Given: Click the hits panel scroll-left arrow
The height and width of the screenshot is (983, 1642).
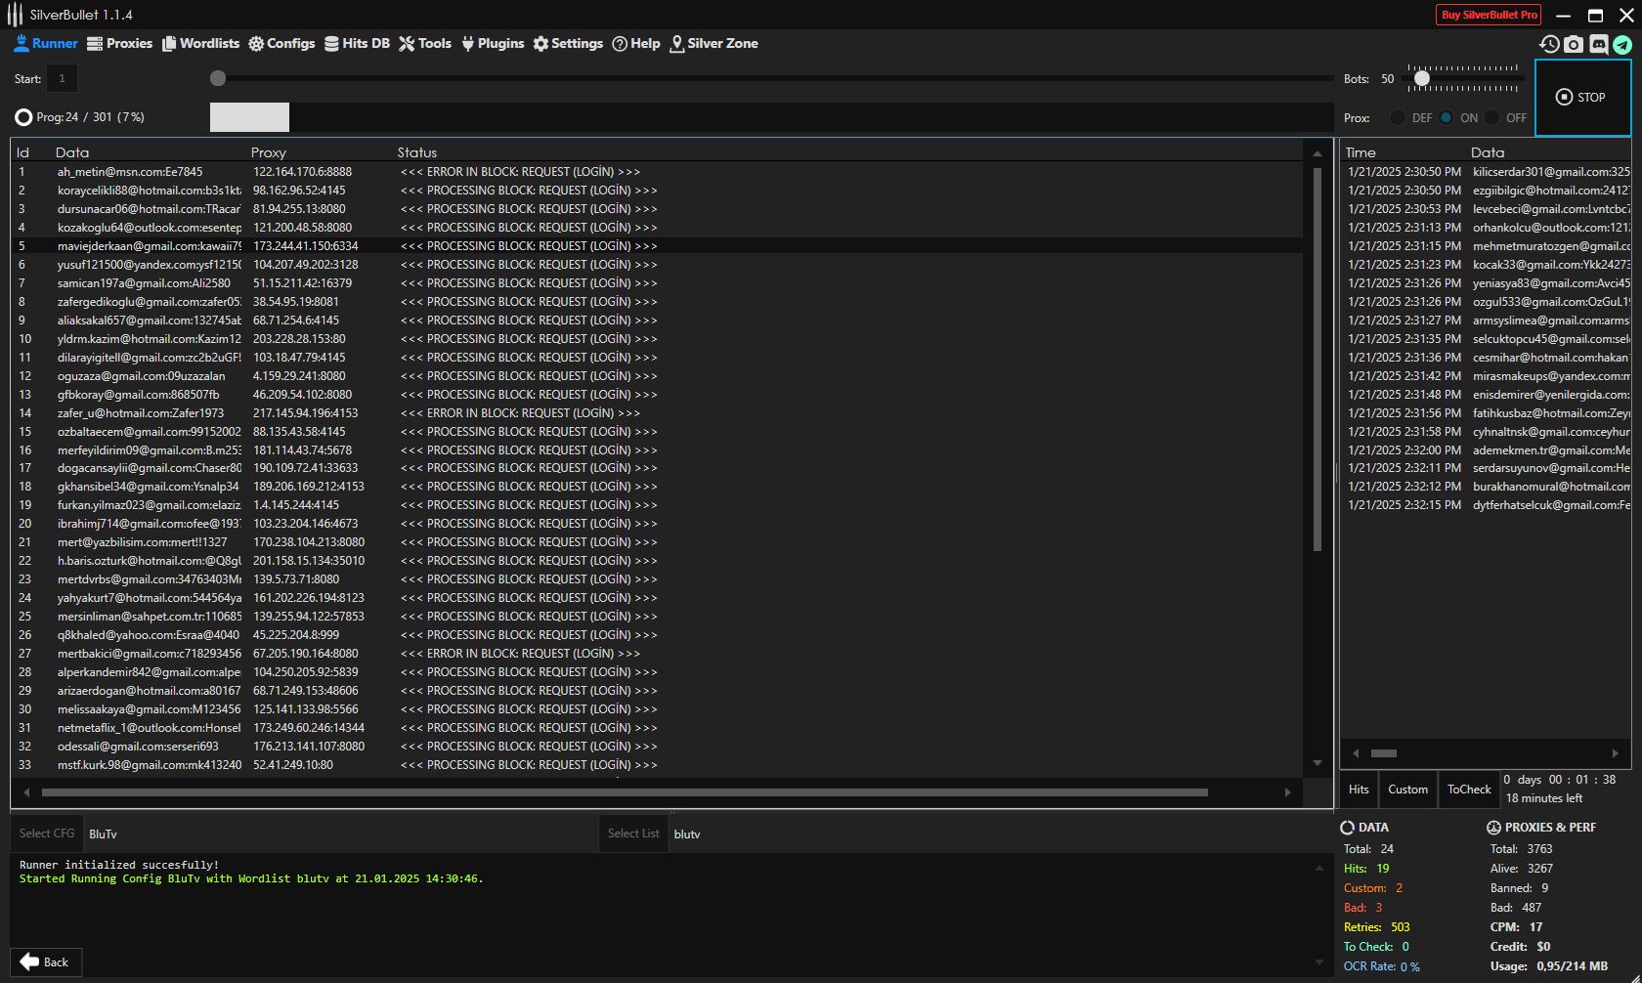Looking at the screenshot, I should click(1356, 753).
